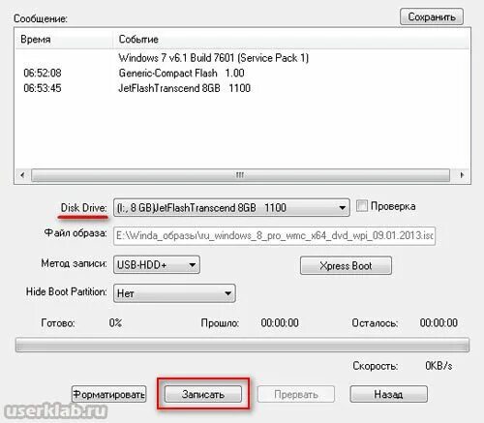Click the Готово 0% value

115,322
